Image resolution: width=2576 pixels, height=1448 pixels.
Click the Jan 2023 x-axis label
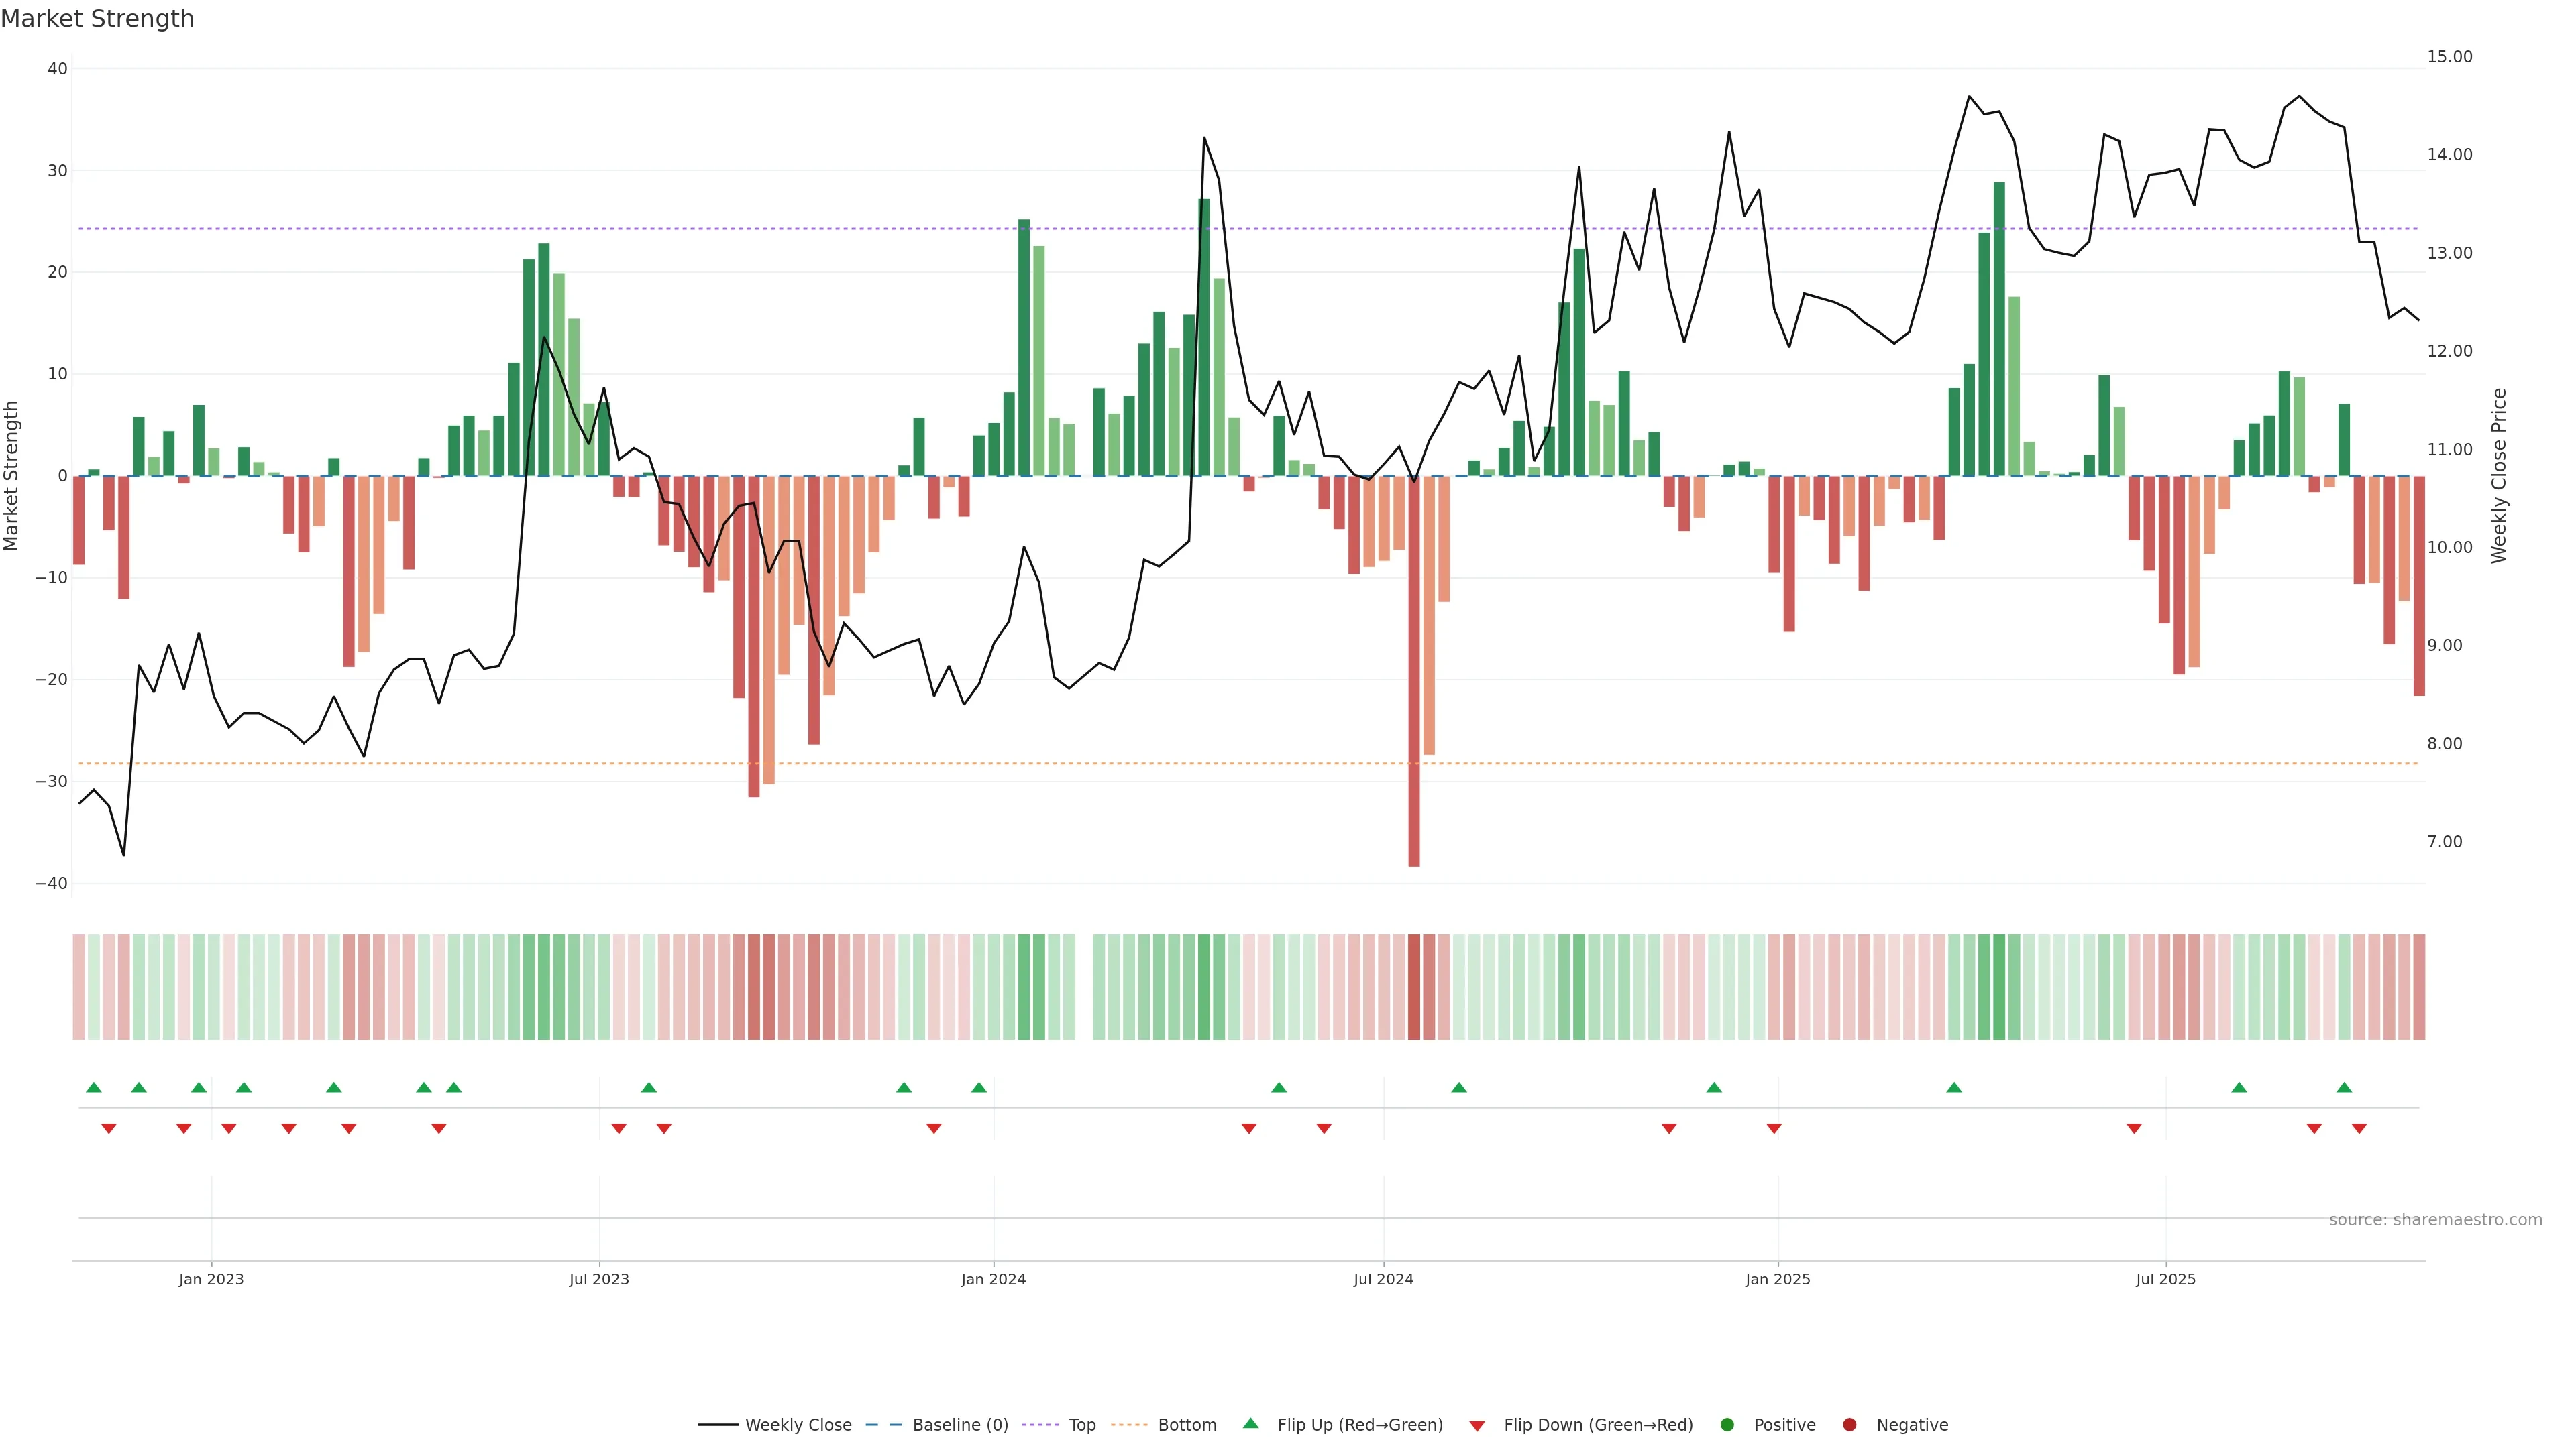[x=211, y=1279]
